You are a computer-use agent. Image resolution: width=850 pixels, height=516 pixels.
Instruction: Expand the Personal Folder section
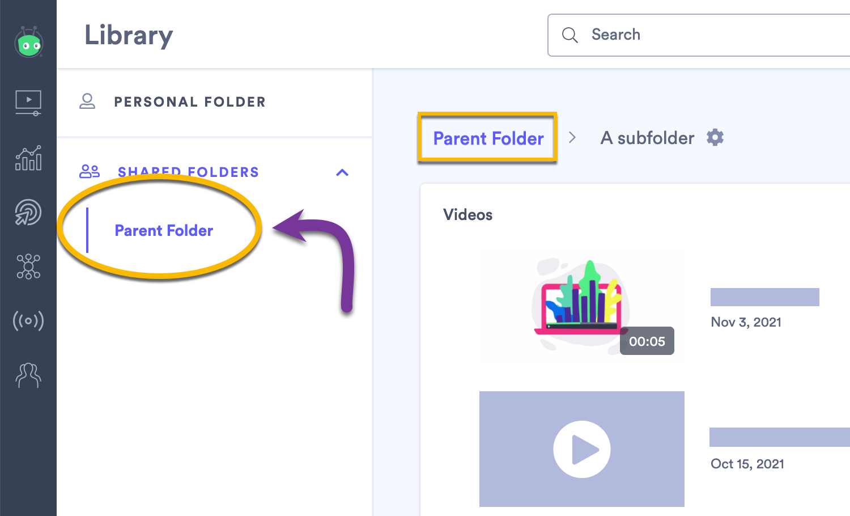pos(190,101)
